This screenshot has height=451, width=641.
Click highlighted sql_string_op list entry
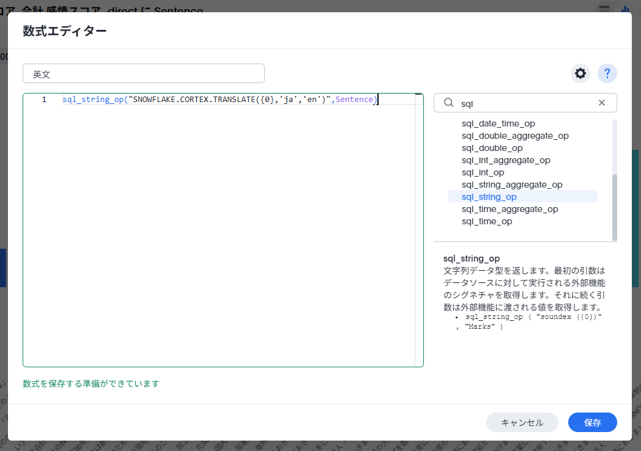[x=523, y=197]
